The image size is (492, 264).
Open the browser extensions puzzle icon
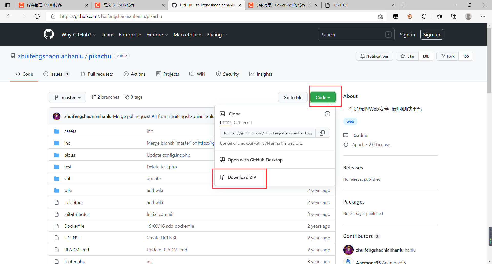click(x=424, y=16)
